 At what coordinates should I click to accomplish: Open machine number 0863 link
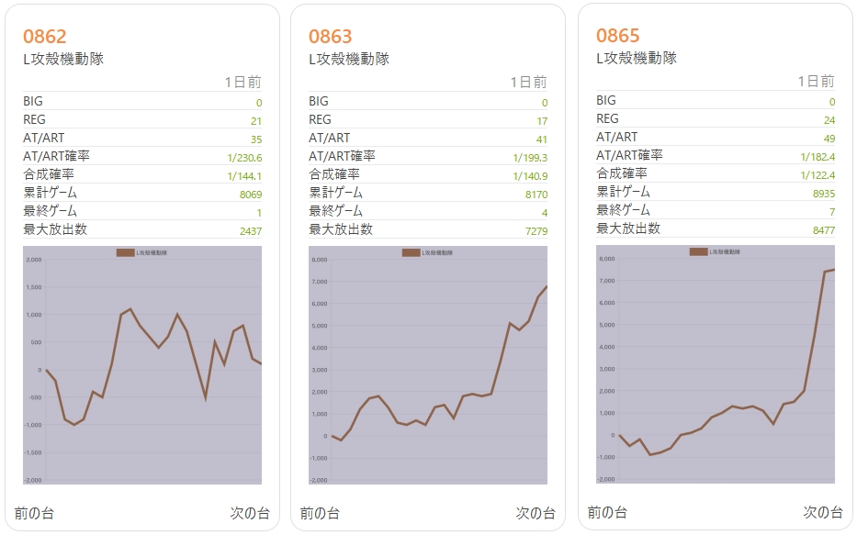pyautogui.click(x=330, y=37)
